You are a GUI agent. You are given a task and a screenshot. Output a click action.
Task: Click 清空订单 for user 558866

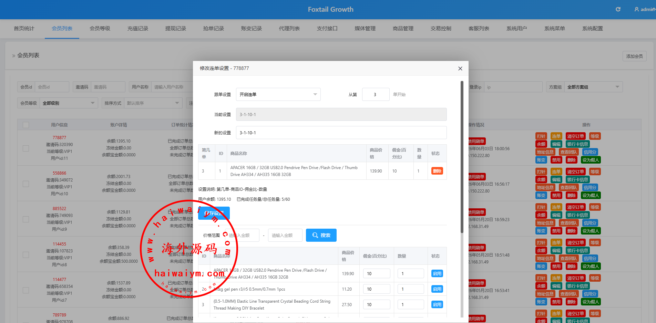[576, 172]
